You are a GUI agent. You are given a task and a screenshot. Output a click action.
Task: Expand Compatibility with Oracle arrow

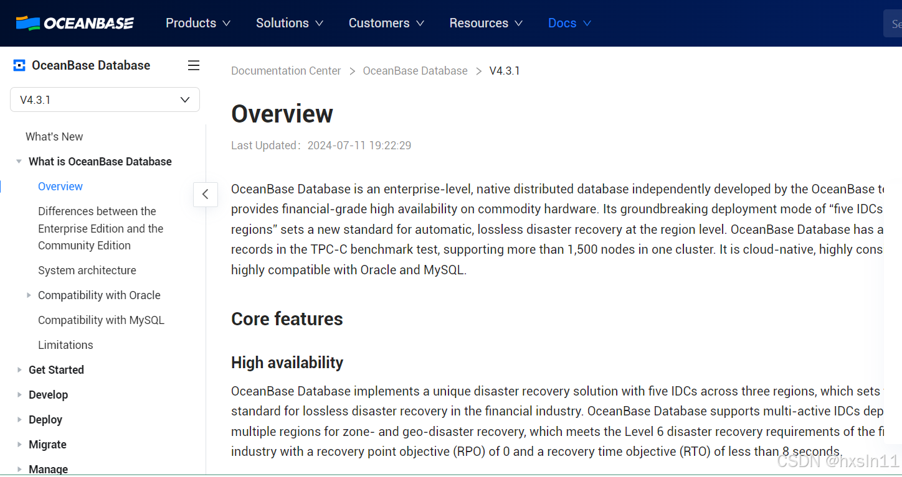(x=29, y=295)
